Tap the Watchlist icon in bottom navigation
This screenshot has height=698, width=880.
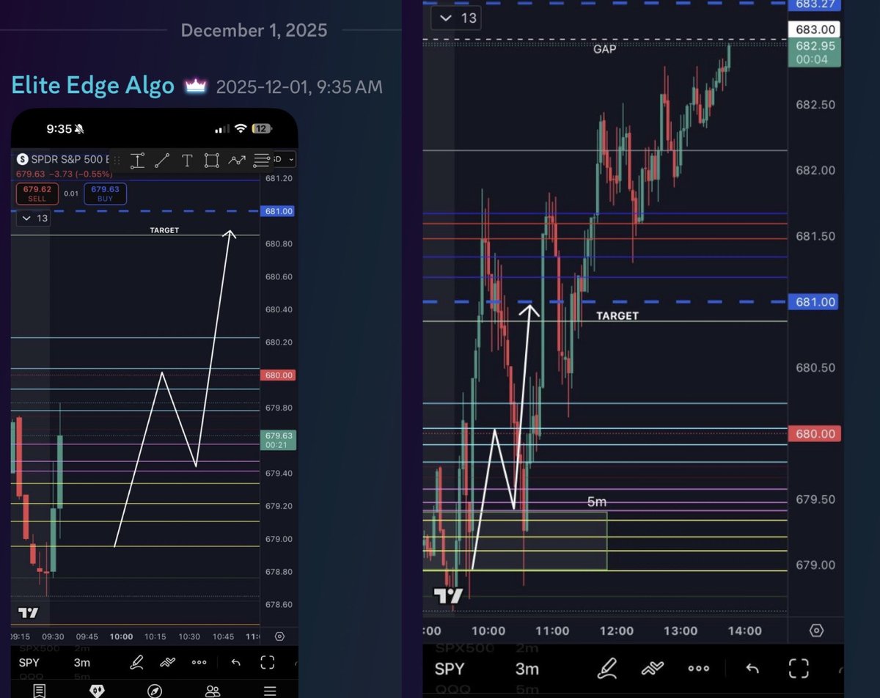coord(39,690)
